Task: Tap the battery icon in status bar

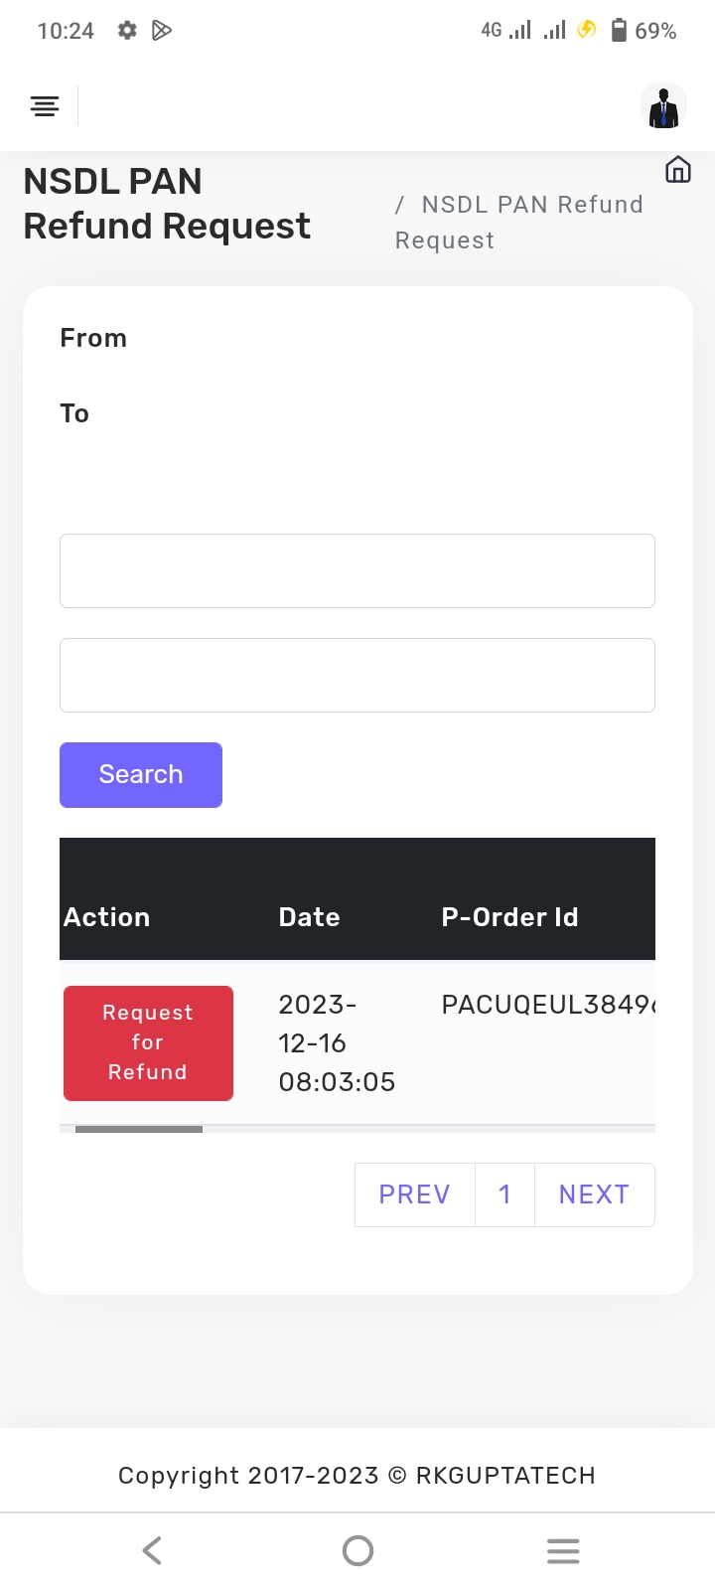Action: 619,31
